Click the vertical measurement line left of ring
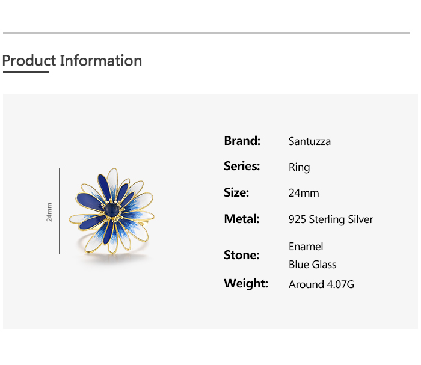 tap(59, 211)
